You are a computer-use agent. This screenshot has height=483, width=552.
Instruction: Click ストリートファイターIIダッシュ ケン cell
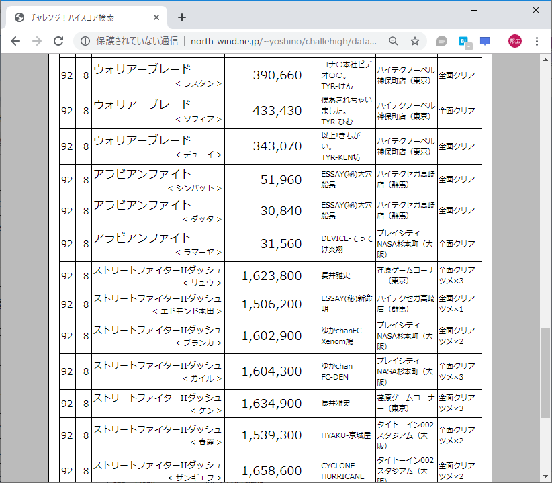[158, 404]
